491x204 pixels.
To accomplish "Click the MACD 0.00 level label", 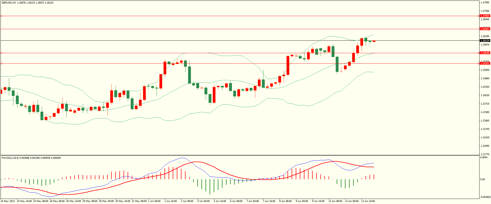I will click(483, 179).
